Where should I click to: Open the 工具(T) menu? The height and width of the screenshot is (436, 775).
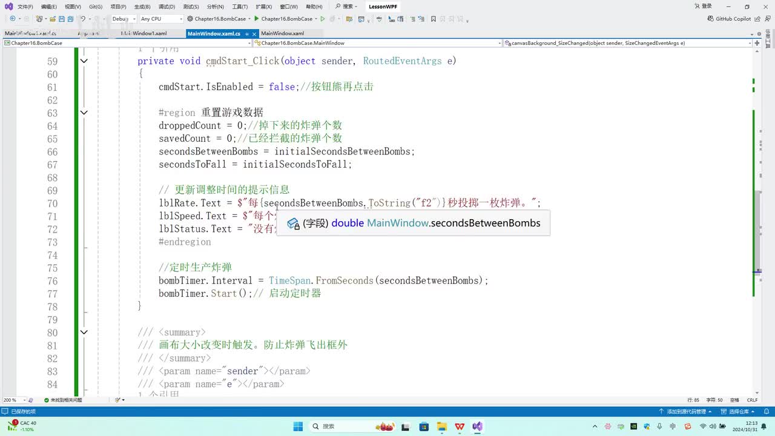240,7
